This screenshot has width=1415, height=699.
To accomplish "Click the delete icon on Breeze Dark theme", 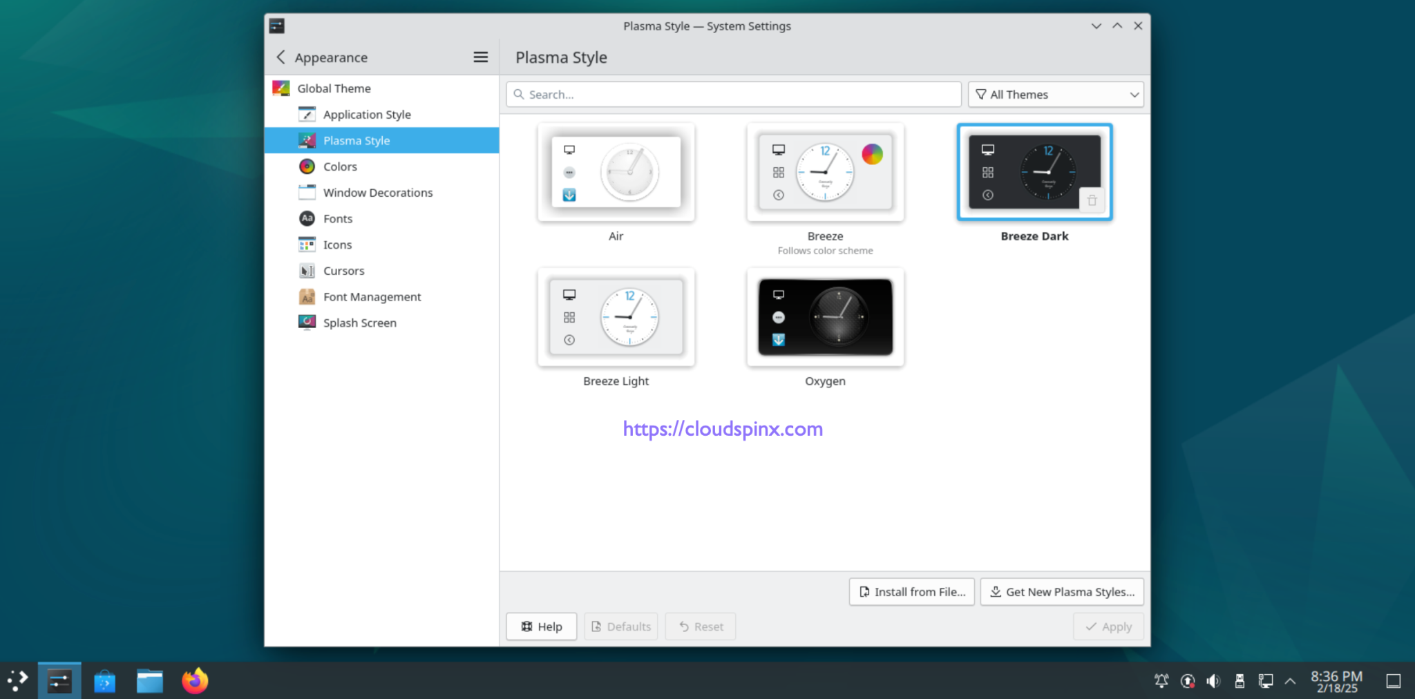I will [1092, 200].
